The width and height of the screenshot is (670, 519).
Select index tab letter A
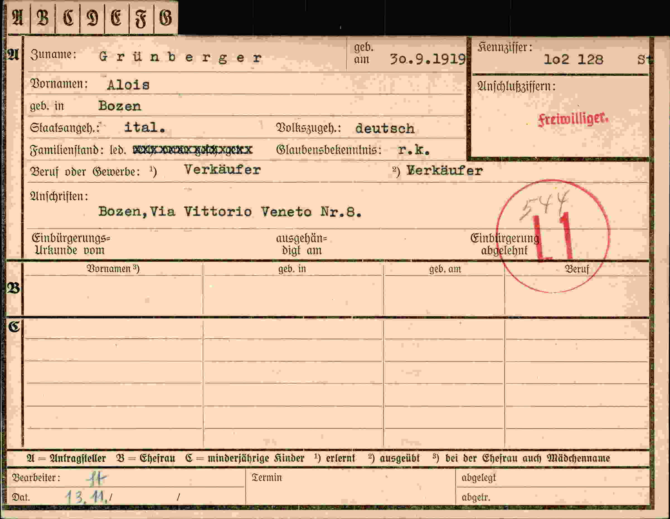(18, 18)
